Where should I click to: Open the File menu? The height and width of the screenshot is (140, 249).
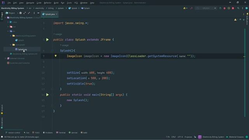tap(9, 3)
